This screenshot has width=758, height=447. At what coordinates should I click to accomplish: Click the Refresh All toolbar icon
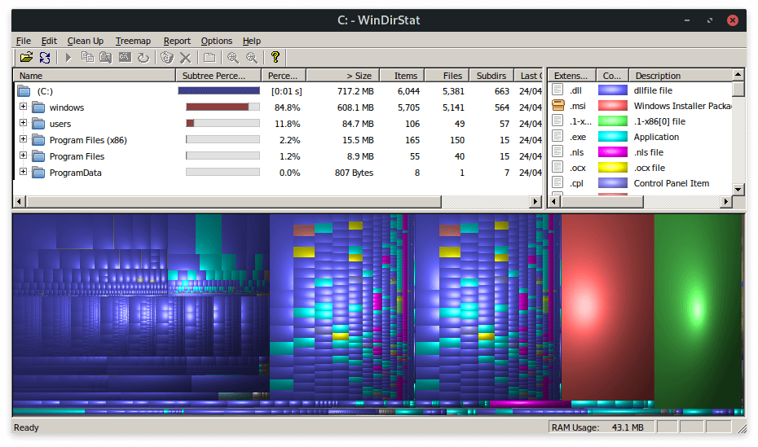pyautogui.click(x=45, y=58)
